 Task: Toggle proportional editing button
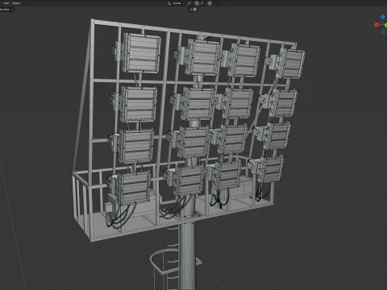210,3
